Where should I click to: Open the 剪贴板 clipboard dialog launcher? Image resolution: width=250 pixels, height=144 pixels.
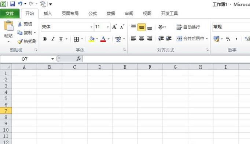pos(36,50)
